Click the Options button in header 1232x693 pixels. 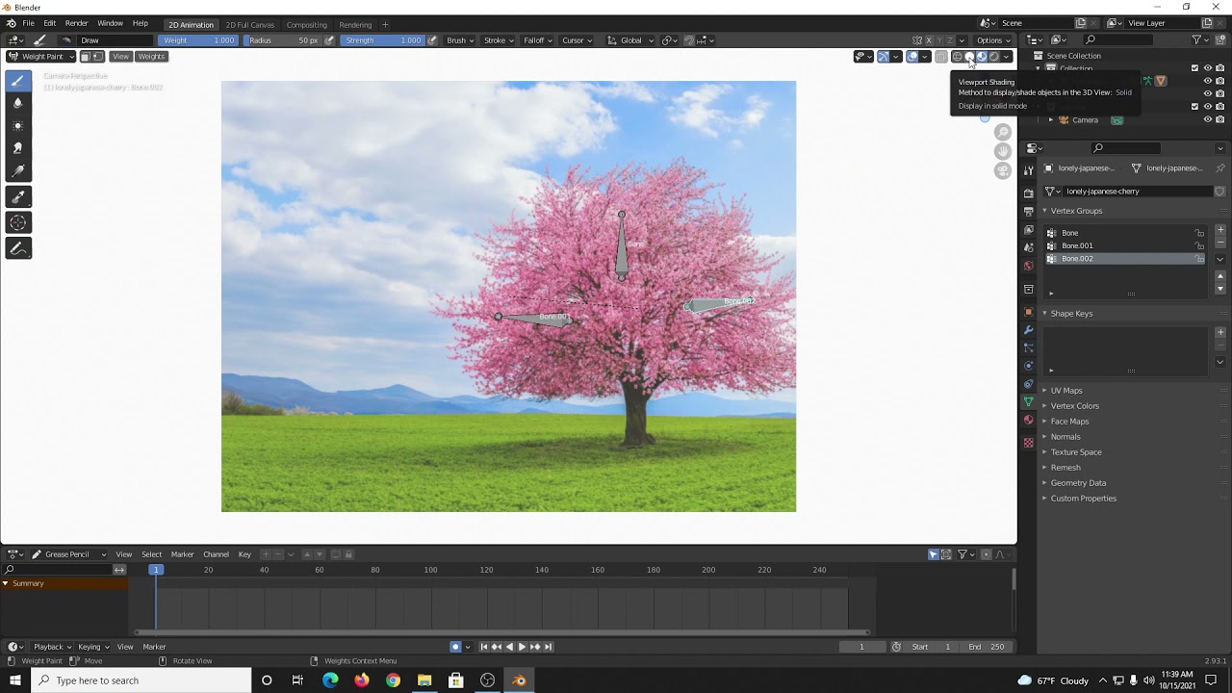coord(993,40)
